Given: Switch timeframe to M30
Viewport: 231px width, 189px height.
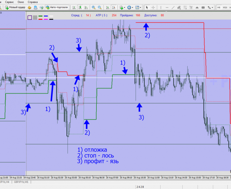Looking at the screenshot, I should [x=225, y=7].
